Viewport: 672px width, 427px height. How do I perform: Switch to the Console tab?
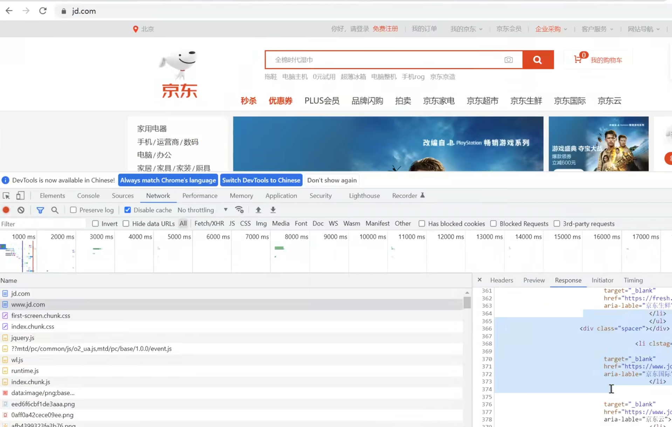pos(88,195)
